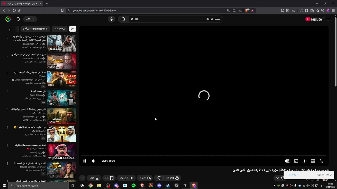Open the translate page icon in the address bar
337x189 pixels.
[x=228, y=10]
